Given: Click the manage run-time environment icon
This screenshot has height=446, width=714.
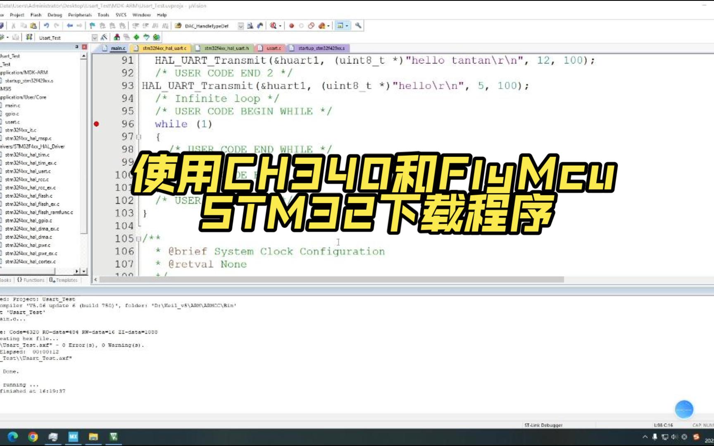Looking at the screenshot, I should [x=156, y=37].
